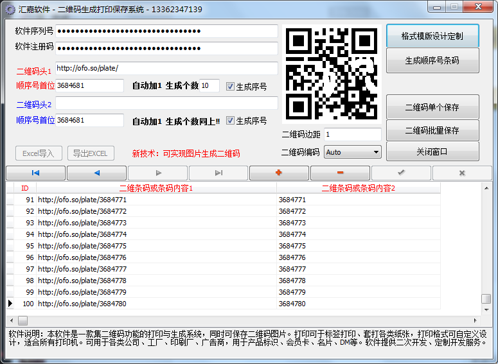
Task: Click ID column header
Action: click(x=25, y=188)
